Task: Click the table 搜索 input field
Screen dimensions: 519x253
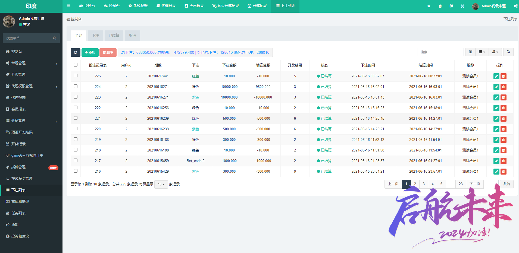Action: click(x=440, y=52)
